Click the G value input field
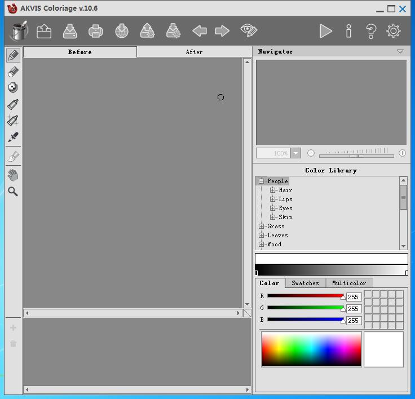 [x=354, y=309]
